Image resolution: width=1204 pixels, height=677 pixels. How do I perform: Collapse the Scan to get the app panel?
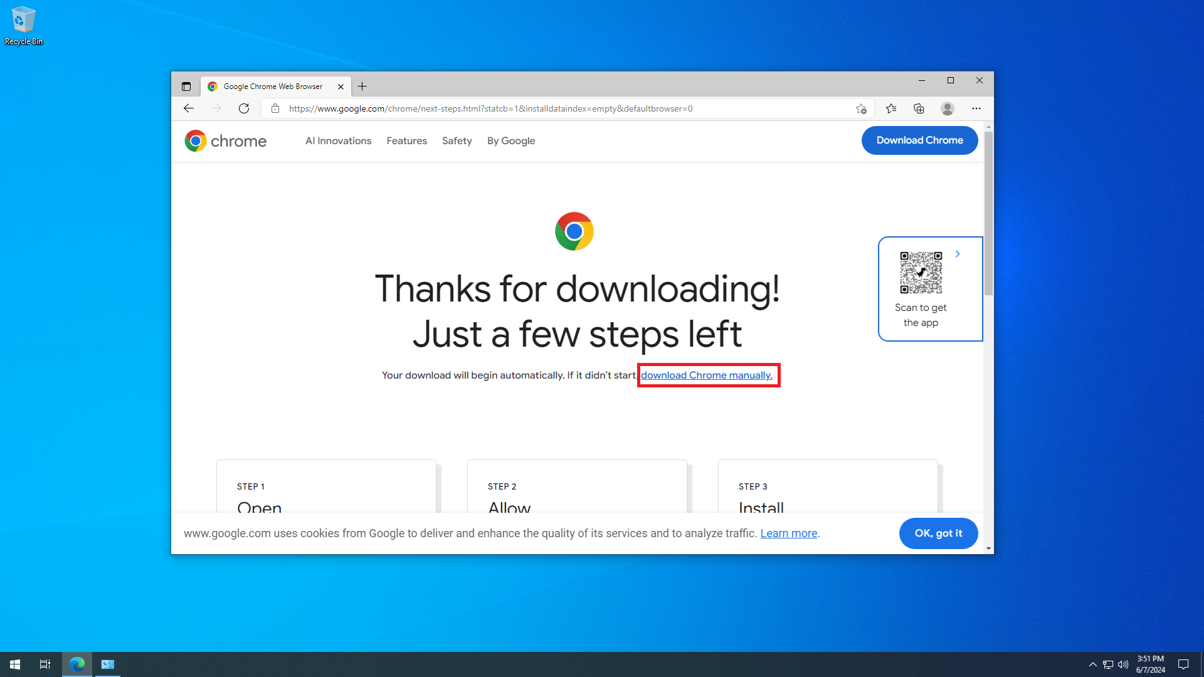tap(958, 254)
